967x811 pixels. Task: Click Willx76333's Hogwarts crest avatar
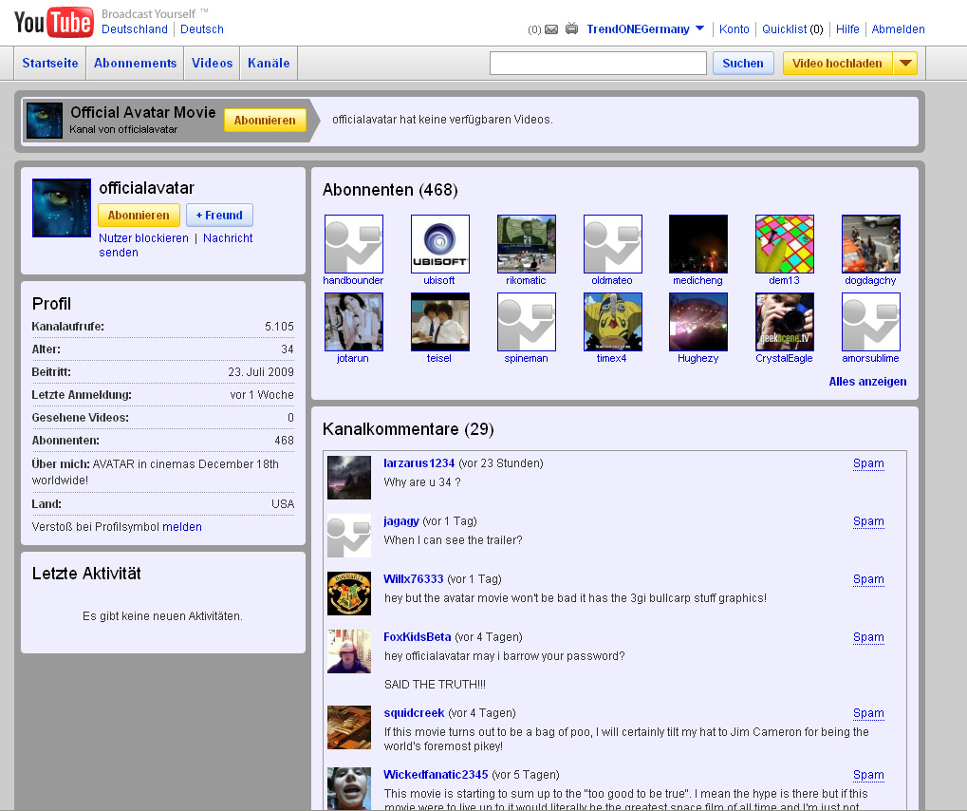tap(349, 594)
